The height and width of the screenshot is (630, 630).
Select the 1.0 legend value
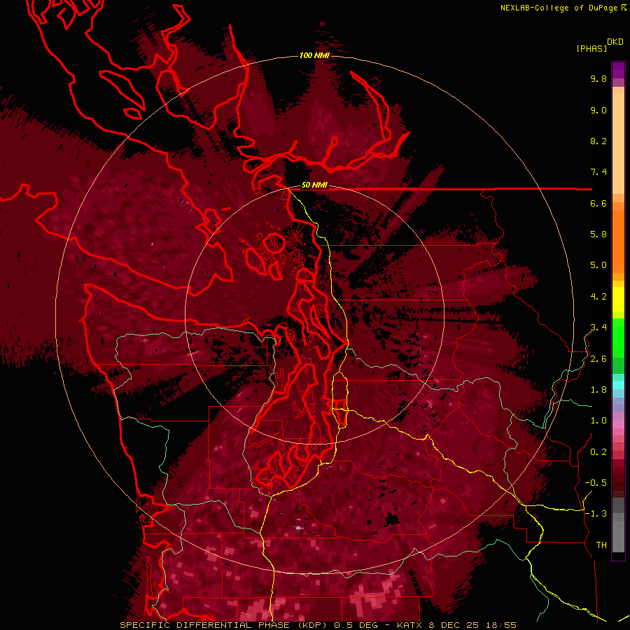[x=598, y=421]
